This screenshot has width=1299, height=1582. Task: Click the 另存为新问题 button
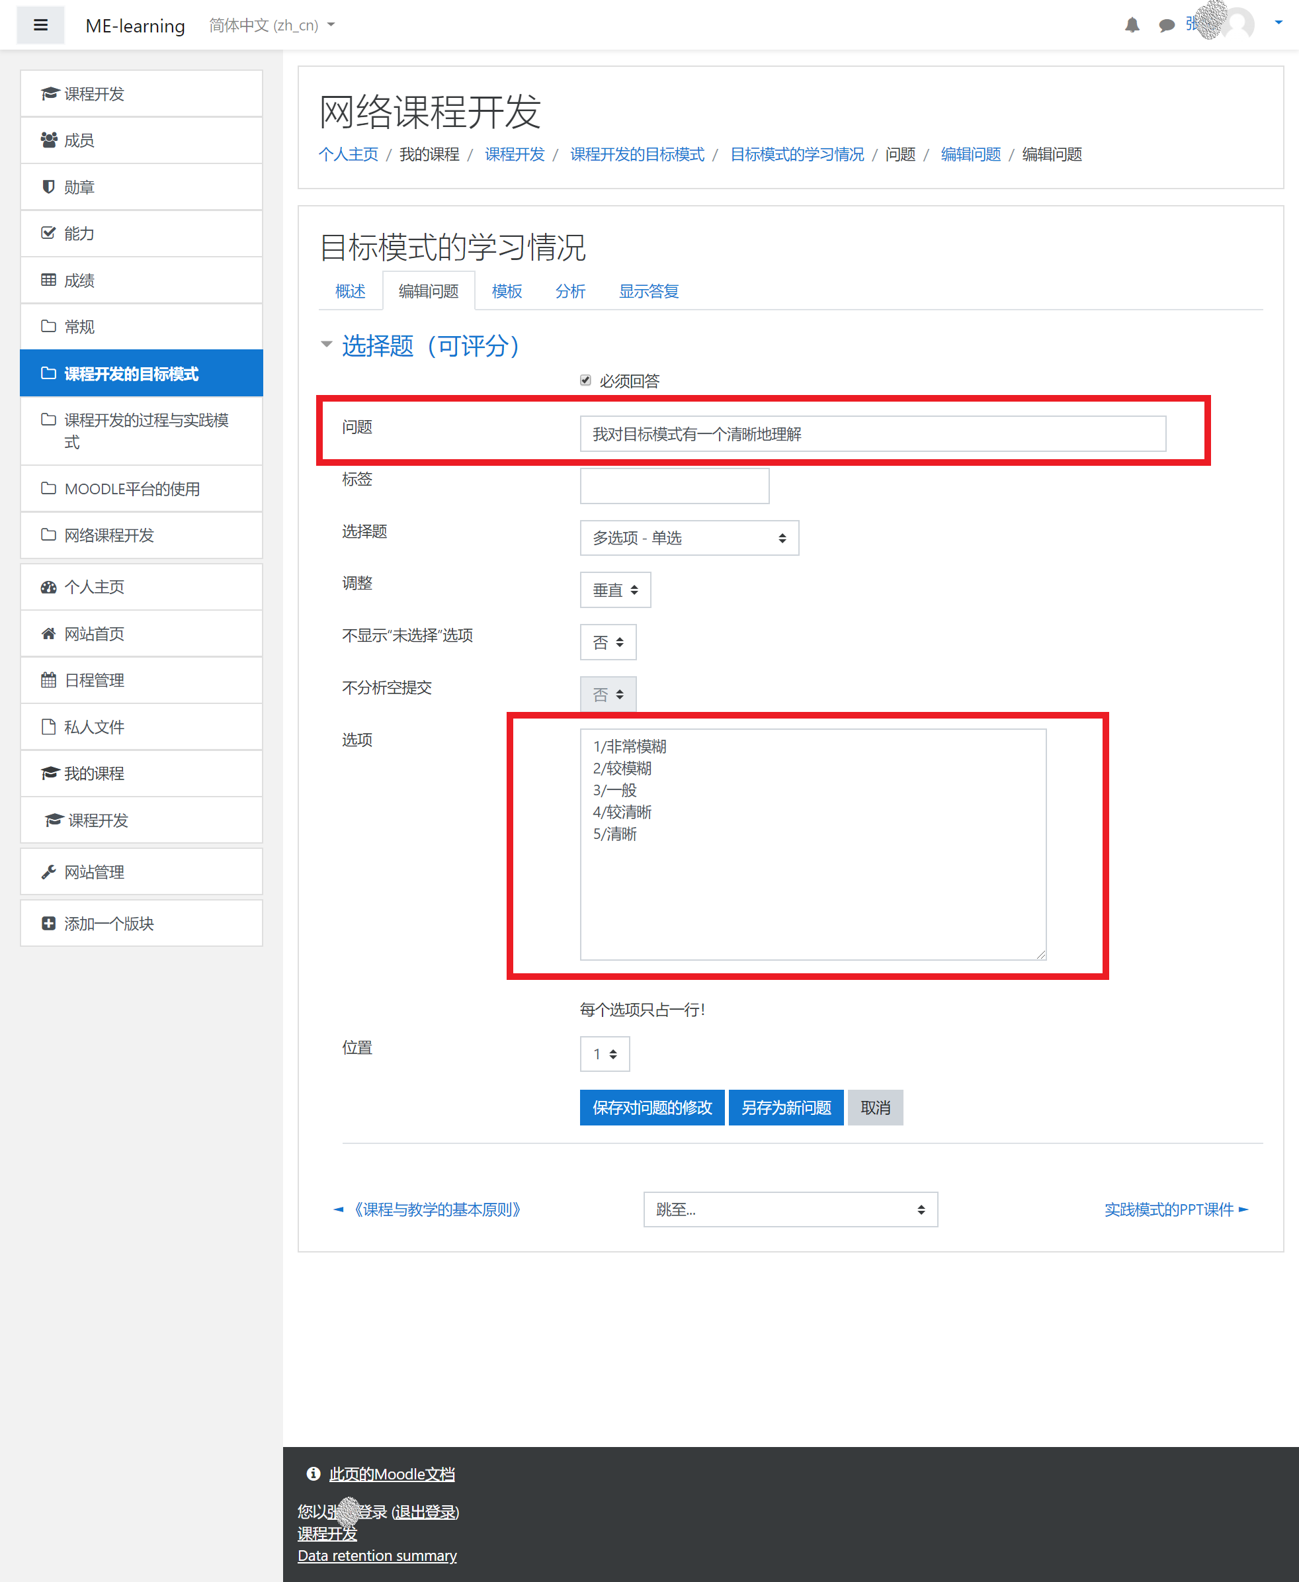coord(786,1107)
